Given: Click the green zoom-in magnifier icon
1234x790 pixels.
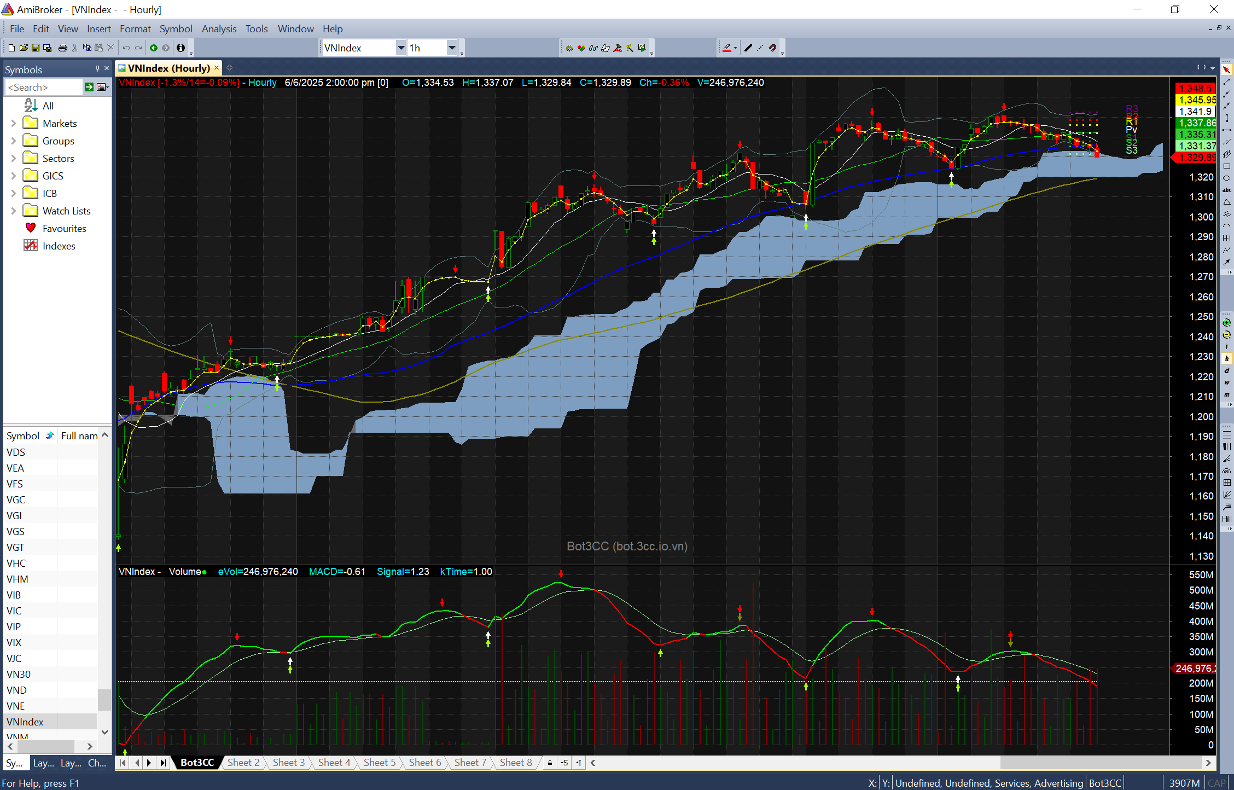Looking at the screenshot, I should pos(1227,323).
